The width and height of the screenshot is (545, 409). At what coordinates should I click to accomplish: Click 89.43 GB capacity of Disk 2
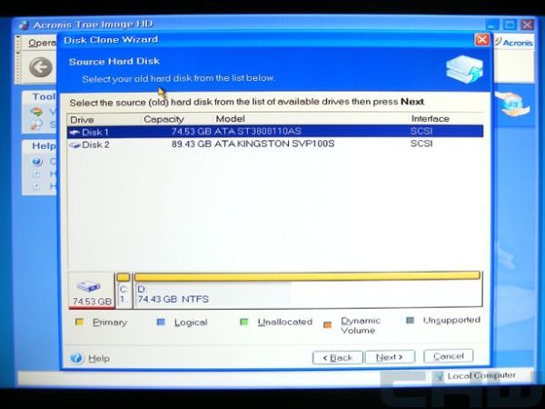191,144
